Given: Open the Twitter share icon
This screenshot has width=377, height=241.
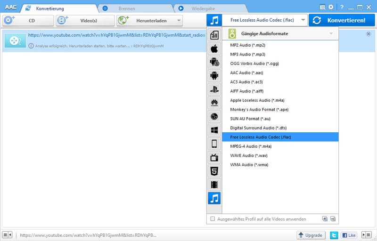Looking at the screenshot, I should (334, 235).
